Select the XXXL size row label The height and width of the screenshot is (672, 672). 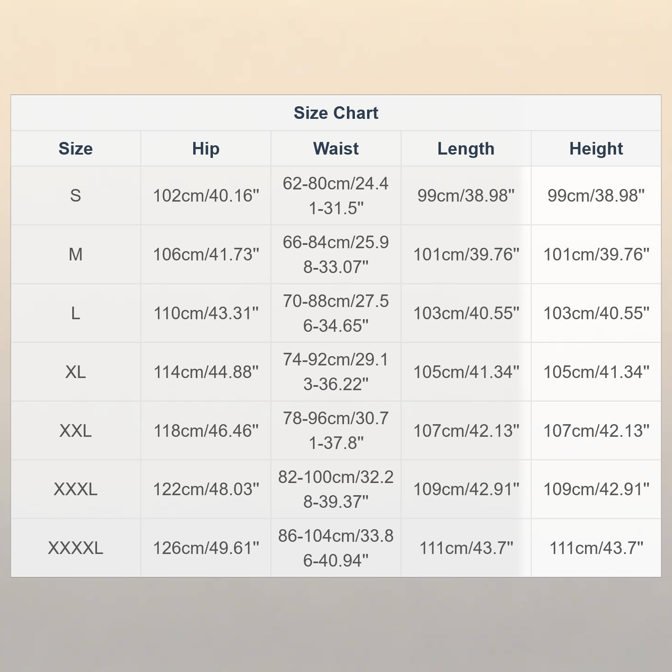76,489
